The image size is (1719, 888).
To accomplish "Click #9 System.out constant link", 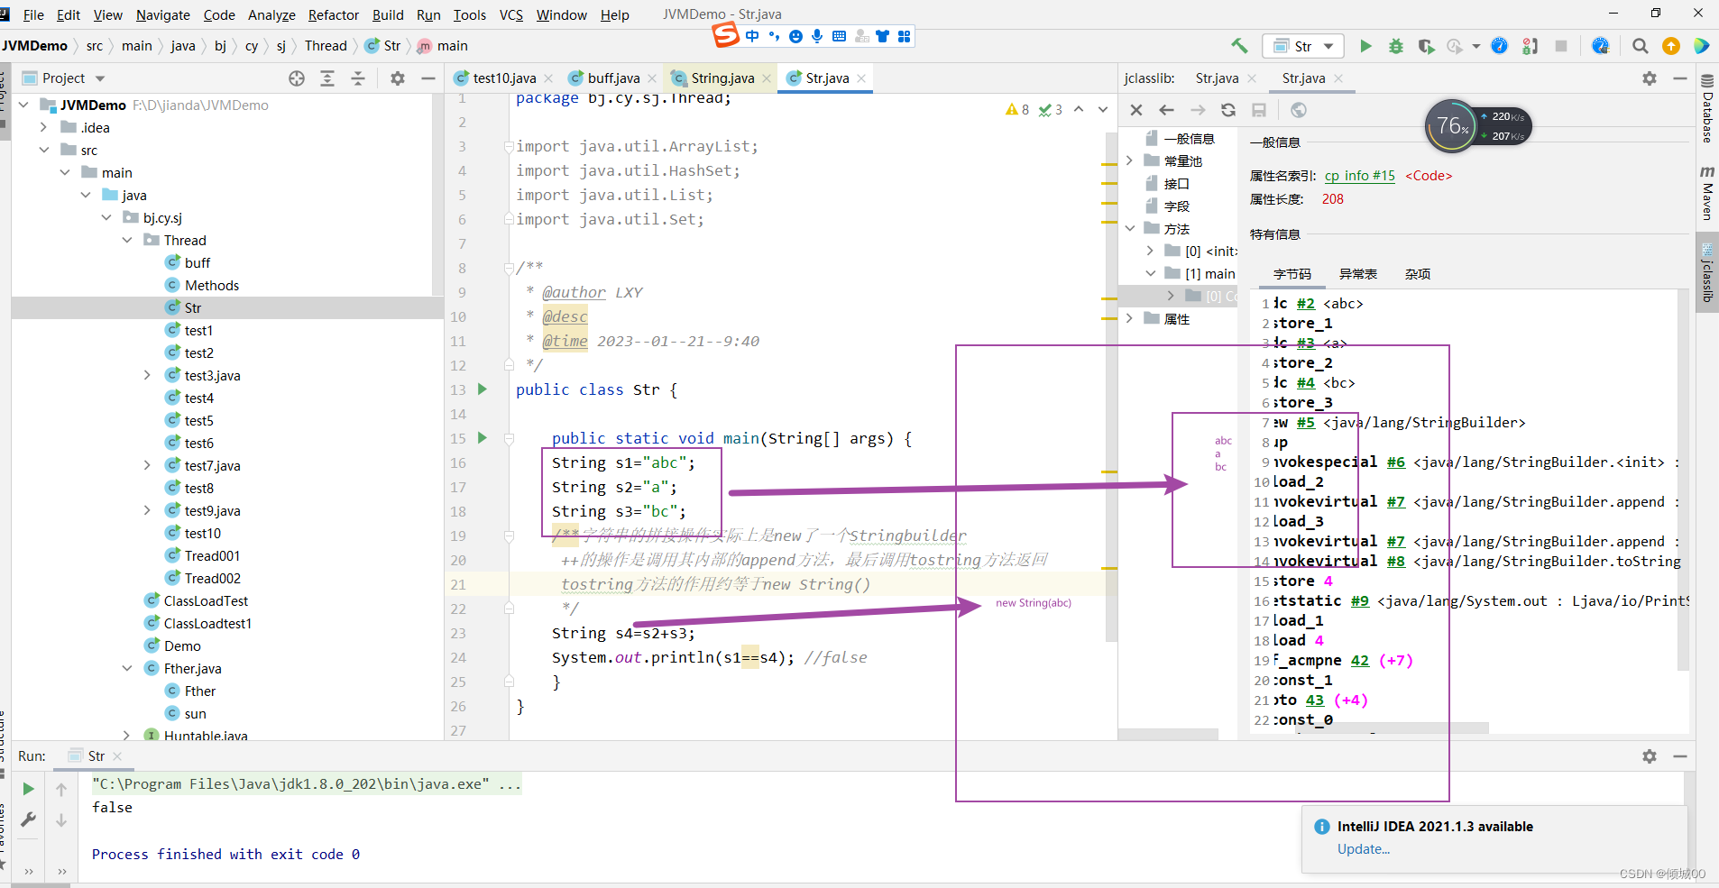I will pos(1359,601).
